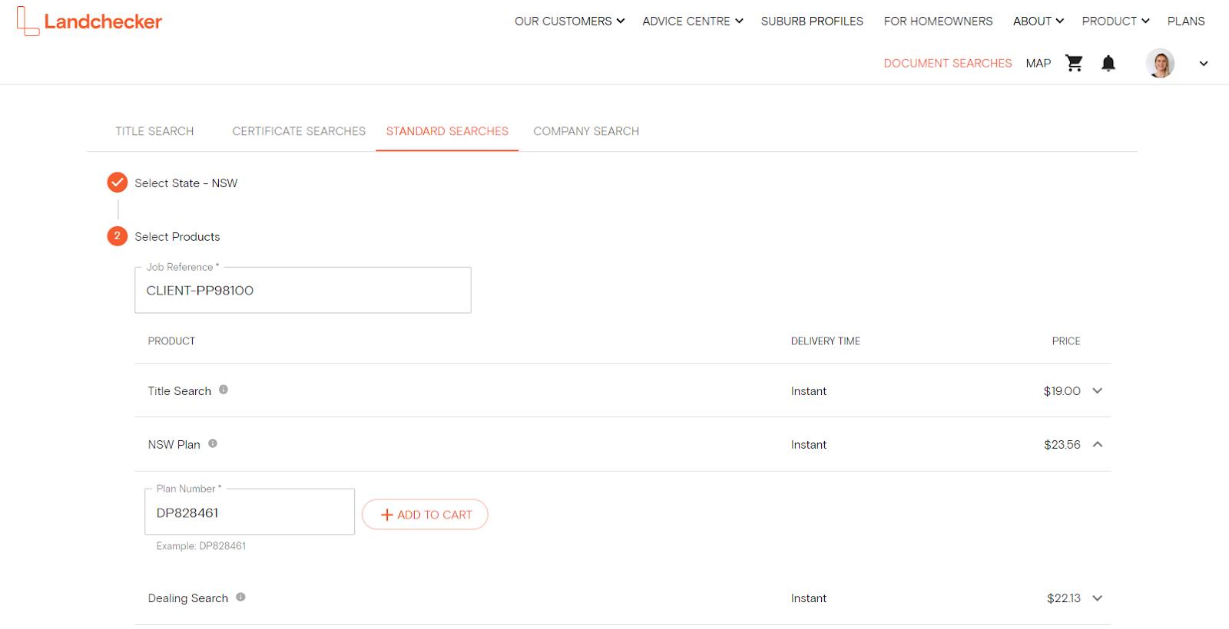Click the Select Products step label

pyautogui.click(x=177, y=237)
